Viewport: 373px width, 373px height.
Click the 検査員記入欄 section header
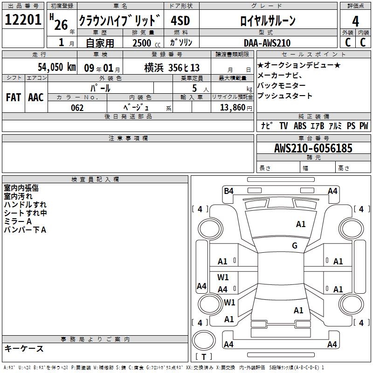[x=95, y=179]
